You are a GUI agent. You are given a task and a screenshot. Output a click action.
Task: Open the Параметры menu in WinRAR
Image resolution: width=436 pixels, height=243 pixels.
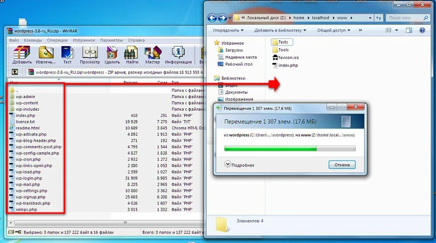[x=112, y=40]
